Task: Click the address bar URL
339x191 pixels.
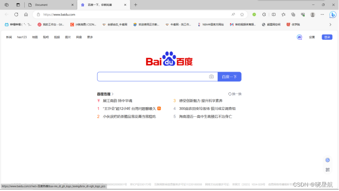Action: (59, 14)
